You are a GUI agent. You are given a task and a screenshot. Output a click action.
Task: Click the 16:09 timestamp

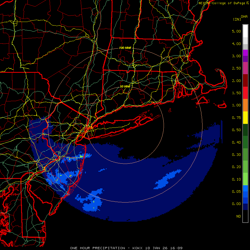[x=176, y=248]
